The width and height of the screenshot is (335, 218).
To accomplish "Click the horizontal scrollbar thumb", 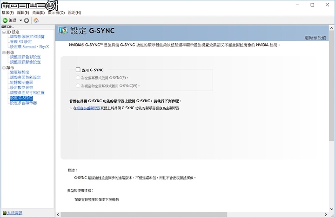I will point(144,215).
